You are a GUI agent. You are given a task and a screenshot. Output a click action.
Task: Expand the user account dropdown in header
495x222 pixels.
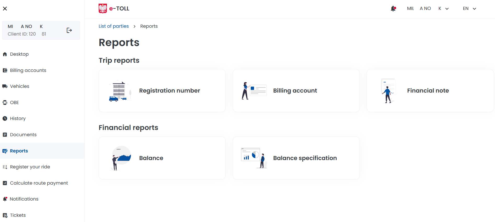click(447, 9)
